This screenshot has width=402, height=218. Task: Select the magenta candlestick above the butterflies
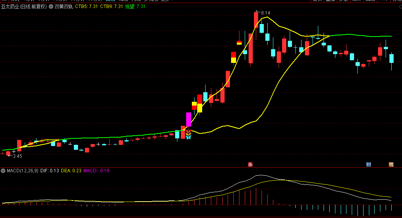[188, 119]
